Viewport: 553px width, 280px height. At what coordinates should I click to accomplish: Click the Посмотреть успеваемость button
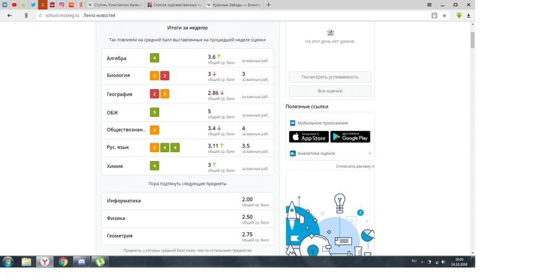coord(330,77)
